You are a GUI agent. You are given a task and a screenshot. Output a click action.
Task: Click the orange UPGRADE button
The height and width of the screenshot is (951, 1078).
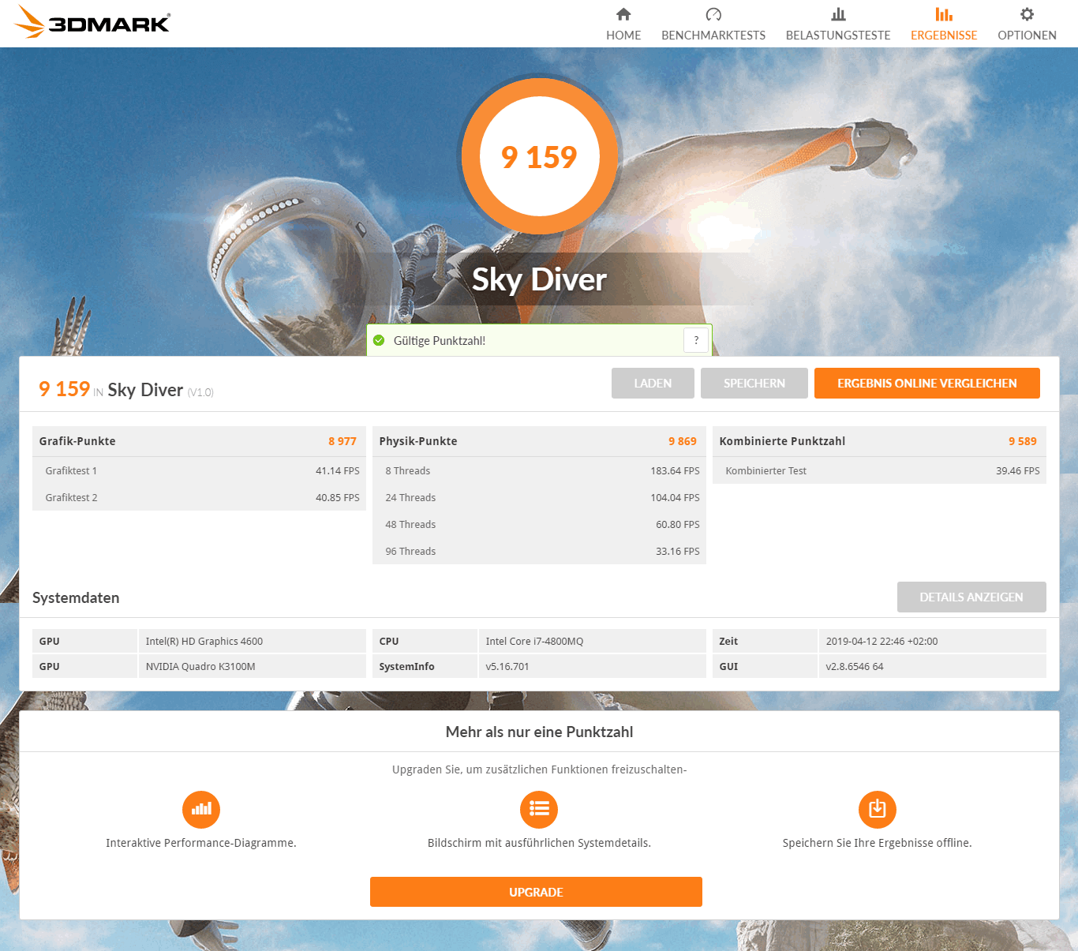click(536, 892)
